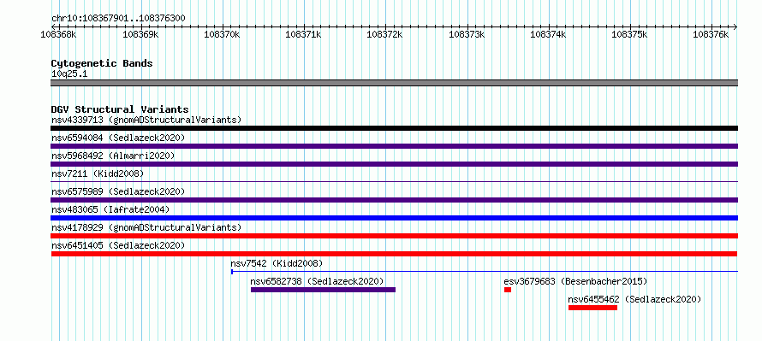Viewport: 762px width, 341px height.
Task: Click the nsv4339713 black variant bar
Action: [394, 128]
